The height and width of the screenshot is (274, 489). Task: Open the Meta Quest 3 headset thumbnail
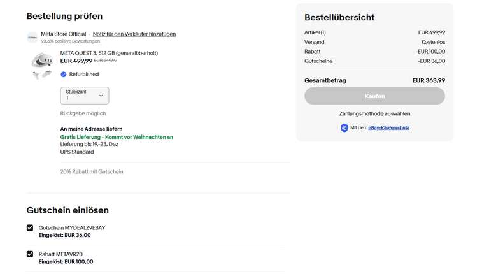tap(43, 60)
